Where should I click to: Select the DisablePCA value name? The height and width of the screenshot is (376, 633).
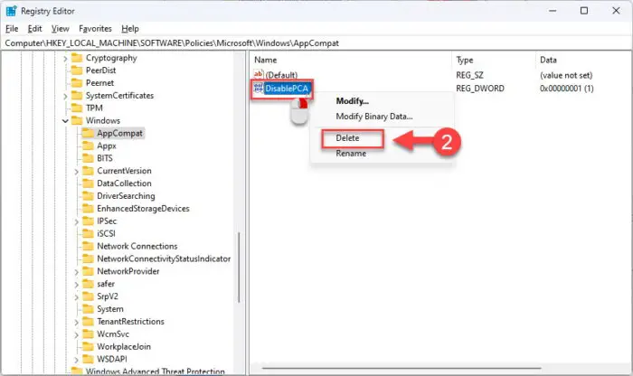click(287, 89)
